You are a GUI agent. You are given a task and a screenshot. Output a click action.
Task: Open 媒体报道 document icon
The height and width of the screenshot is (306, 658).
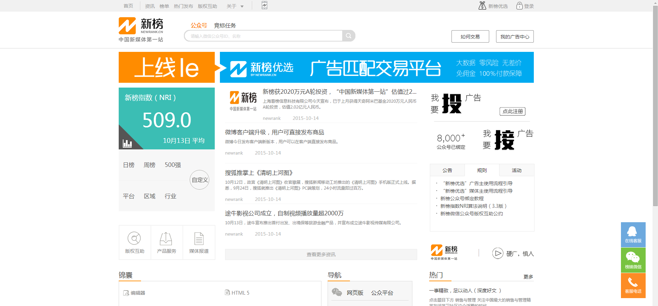[x=199, y=238]
